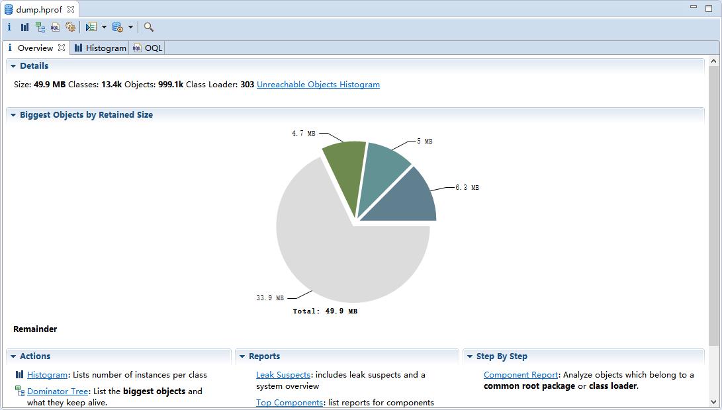Open reports dropdown arrow in toolbar

click(104, 27)
